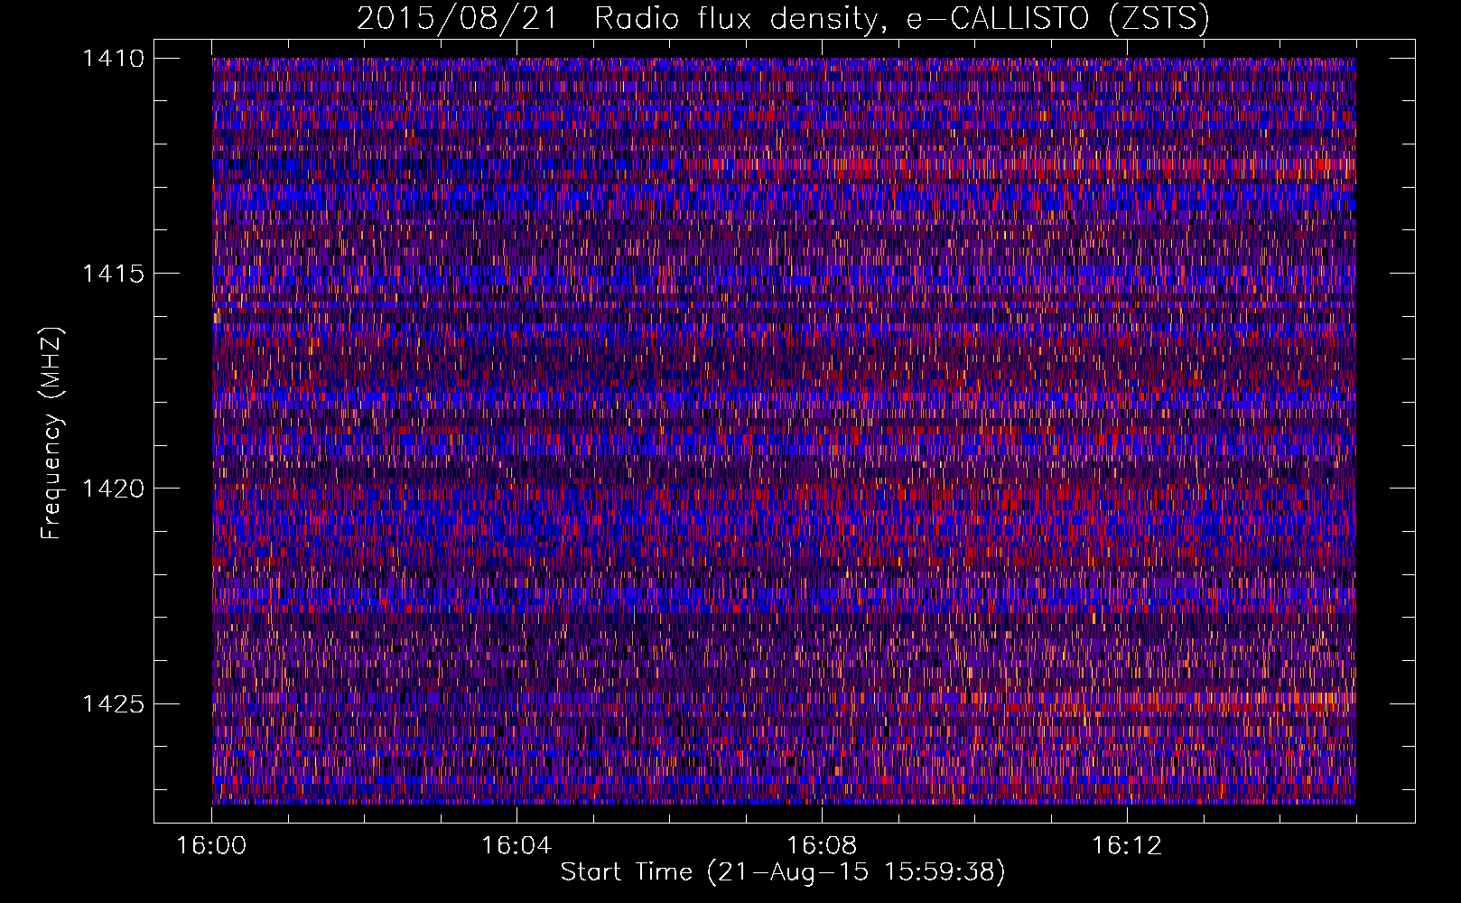Click the 16:12 time axis label
This screenshot has width=1461, height=903.
pos(1127,845)
